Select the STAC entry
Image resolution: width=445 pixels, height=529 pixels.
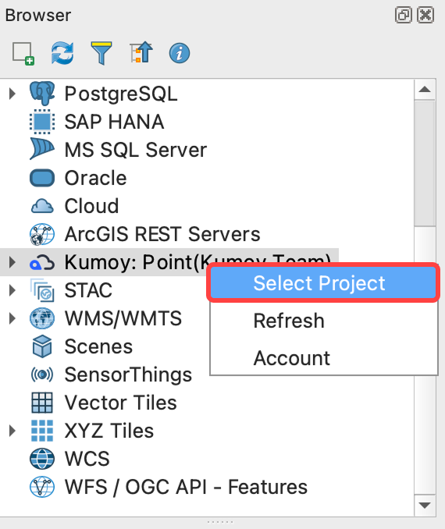88,290
